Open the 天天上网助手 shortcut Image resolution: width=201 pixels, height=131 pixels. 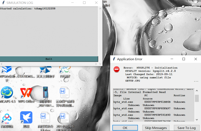coord(45,70)
